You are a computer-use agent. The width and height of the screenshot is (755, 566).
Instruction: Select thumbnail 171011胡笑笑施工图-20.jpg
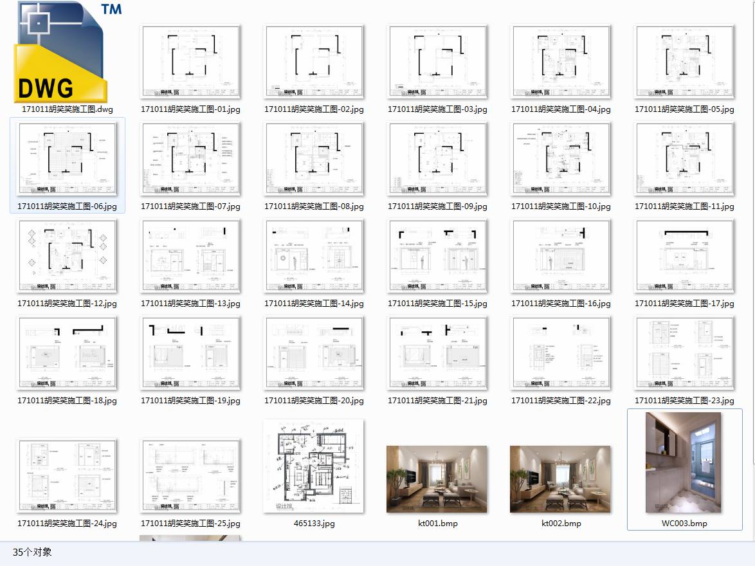click(x=314, y=353)
